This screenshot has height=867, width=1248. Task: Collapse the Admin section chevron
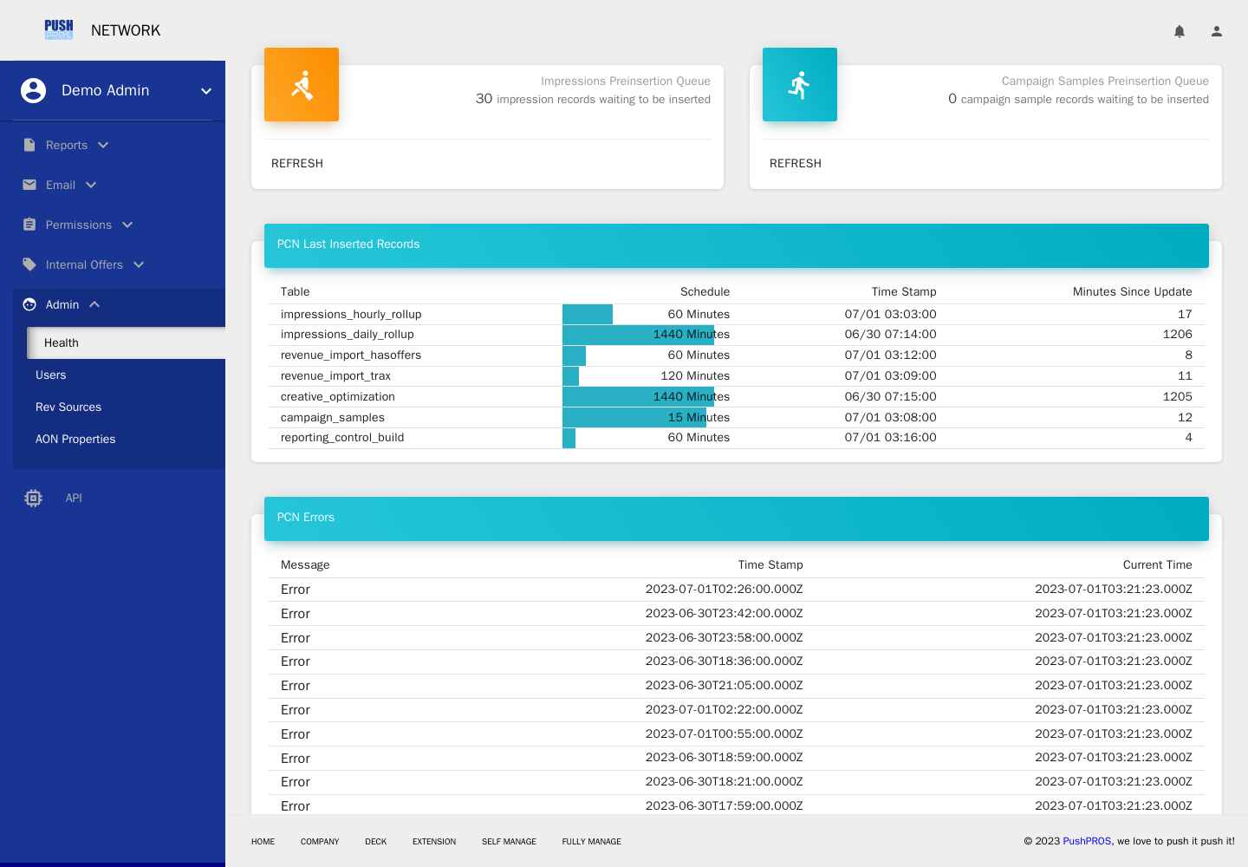(94, 304)
